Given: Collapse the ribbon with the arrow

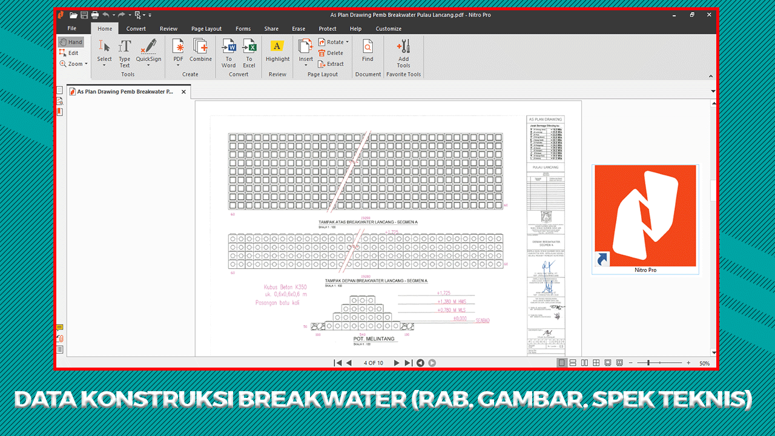Looking at the screenshot, I should tap(710, 76).
